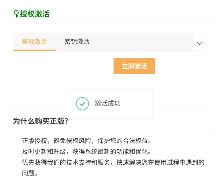Expand the chevron dropdown beside the tabs
This screenshot has width=216, height=183.
[x=199, y=43]
